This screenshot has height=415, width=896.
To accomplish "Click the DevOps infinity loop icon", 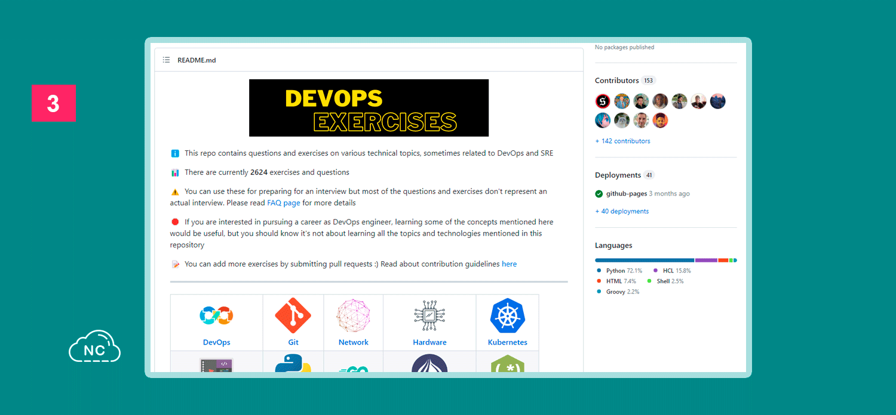I will (x=216, y=315).
